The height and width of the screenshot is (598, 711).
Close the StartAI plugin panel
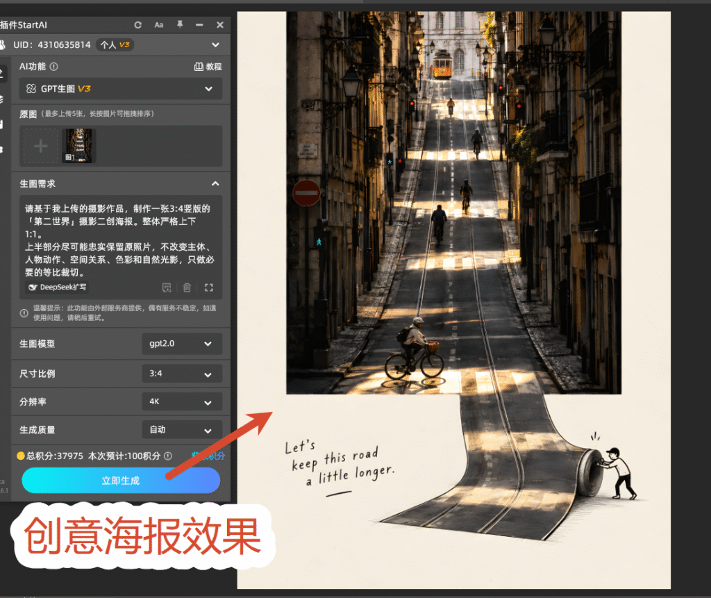(x=220, y=25)
